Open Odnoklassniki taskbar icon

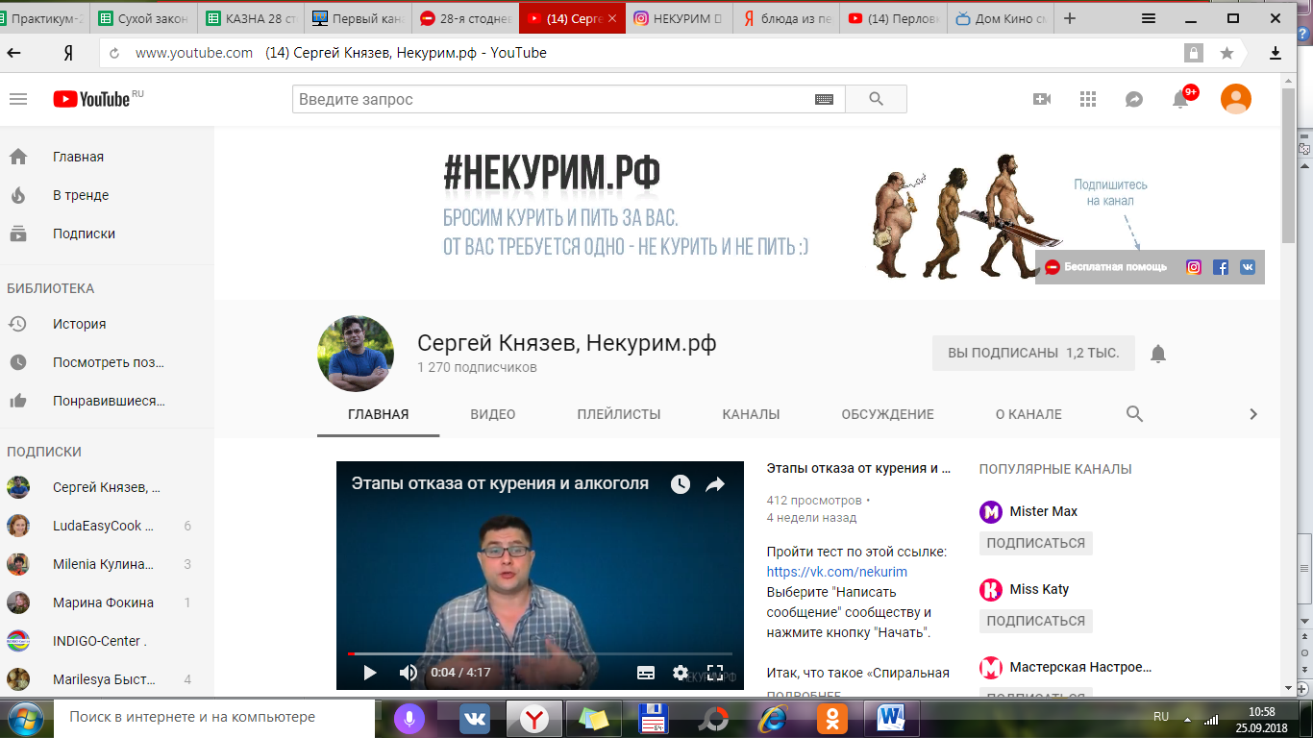[x=831, y=719]
